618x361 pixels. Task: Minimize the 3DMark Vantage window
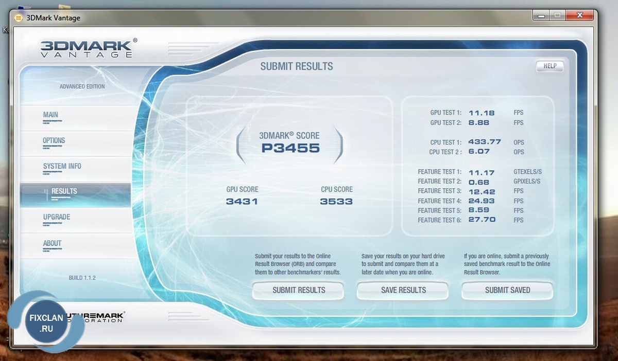pos(540,16)
